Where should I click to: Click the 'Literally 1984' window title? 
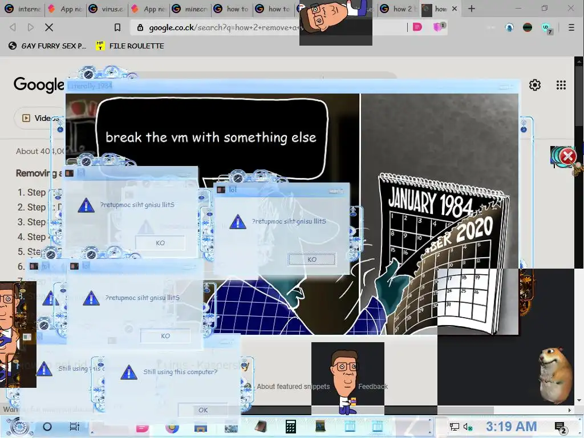tap(90, 86)
